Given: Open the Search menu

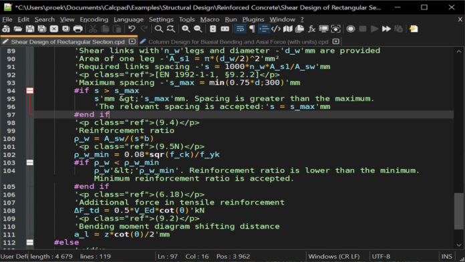Looking at the screenshot, I should point(45,19).
